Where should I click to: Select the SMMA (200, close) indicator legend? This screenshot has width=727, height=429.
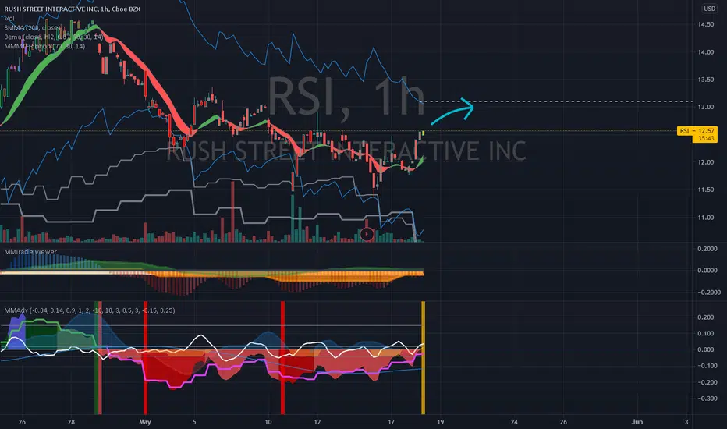(x=33, y=28)
